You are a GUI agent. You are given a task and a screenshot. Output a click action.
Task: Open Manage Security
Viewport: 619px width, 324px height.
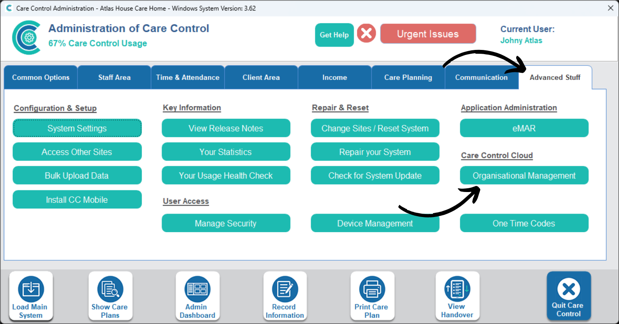coord(226,223)
